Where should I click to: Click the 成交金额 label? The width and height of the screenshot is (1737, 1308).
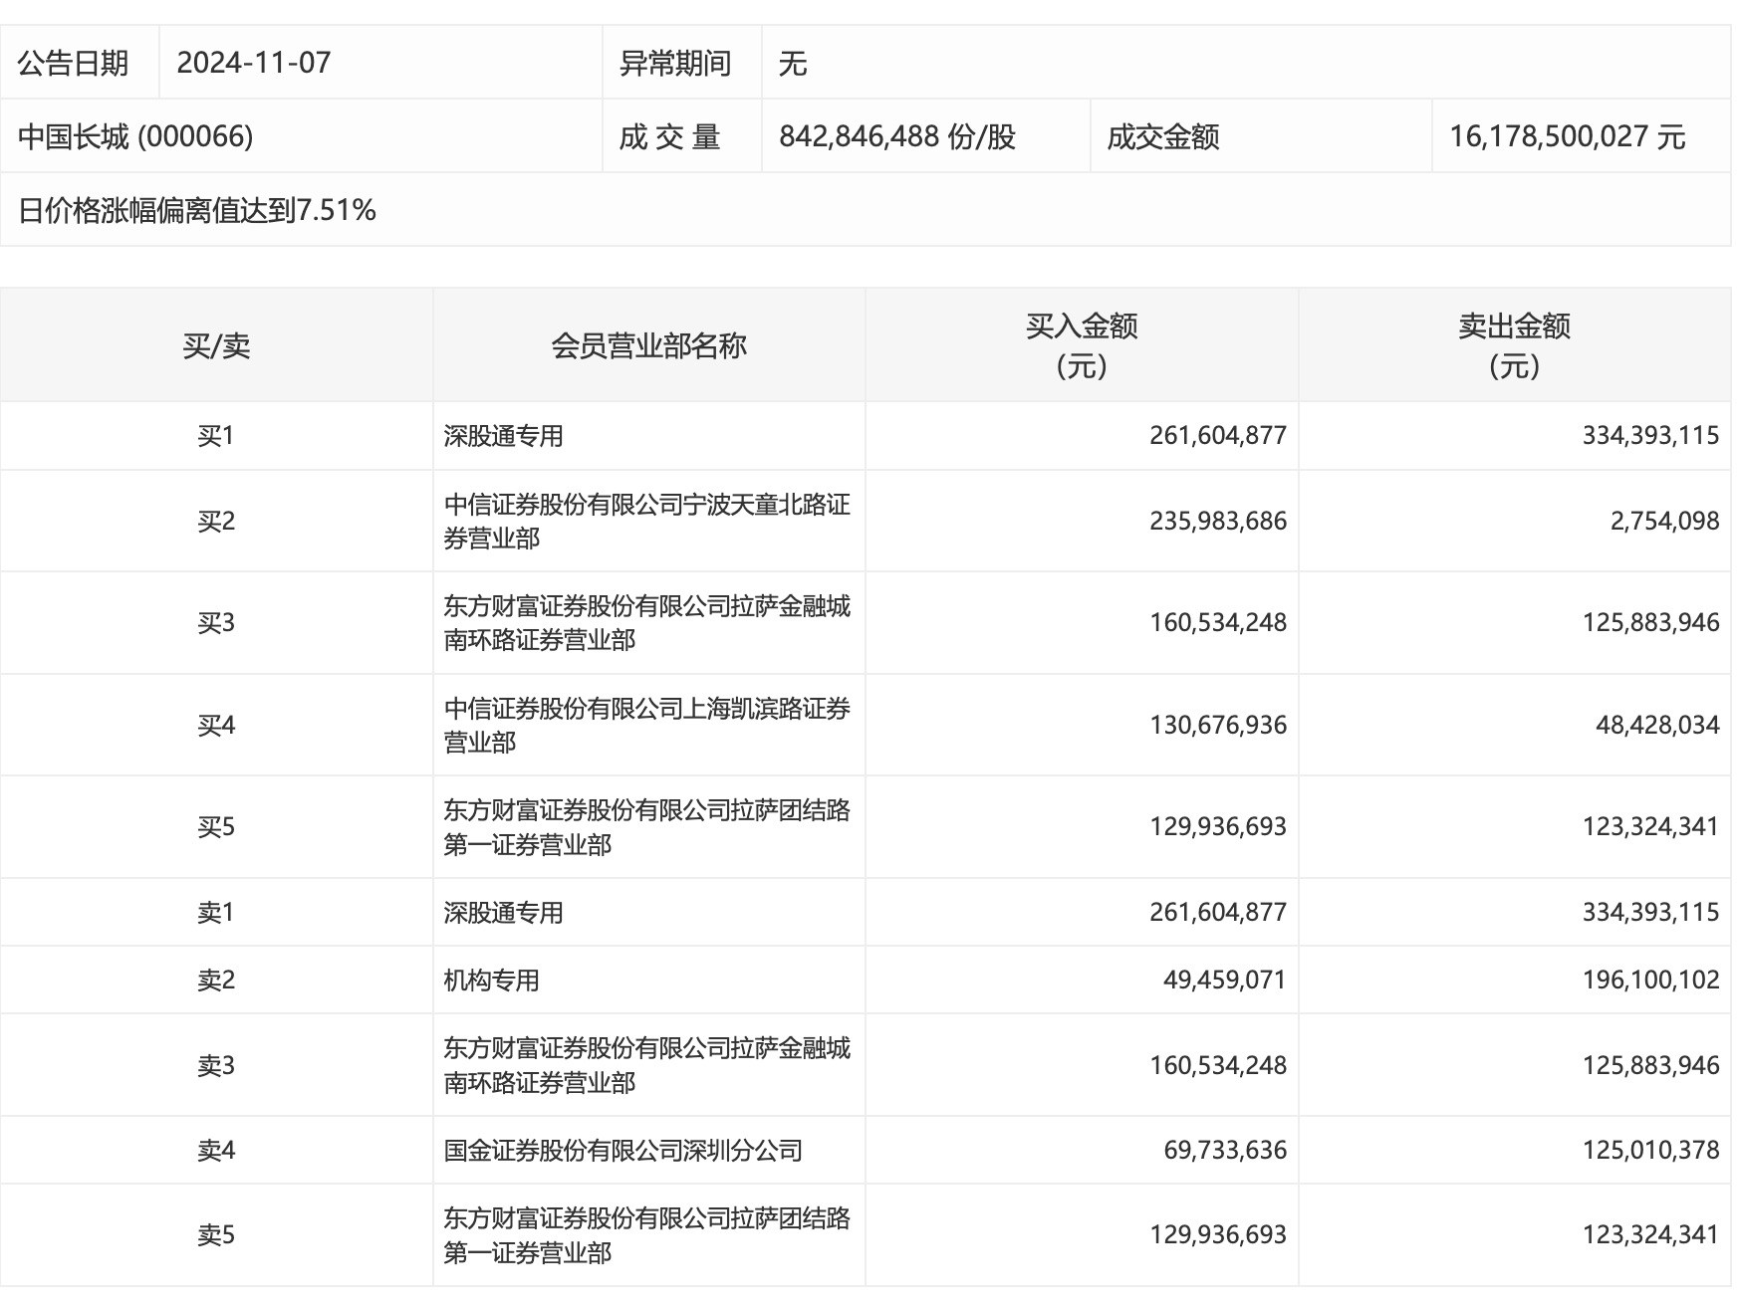[x=1162, y=136]
